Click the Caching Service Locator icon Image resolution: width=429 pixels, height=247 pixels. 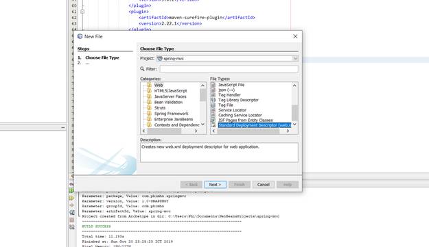pyautogui.click(x=213, y=115)
